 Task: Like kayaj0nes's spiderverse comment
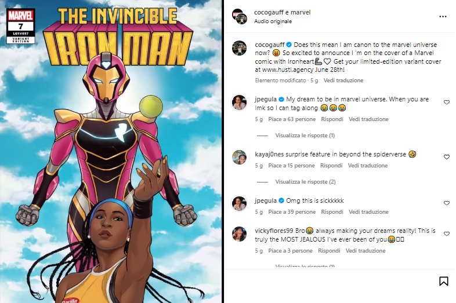tap(446, 157)
